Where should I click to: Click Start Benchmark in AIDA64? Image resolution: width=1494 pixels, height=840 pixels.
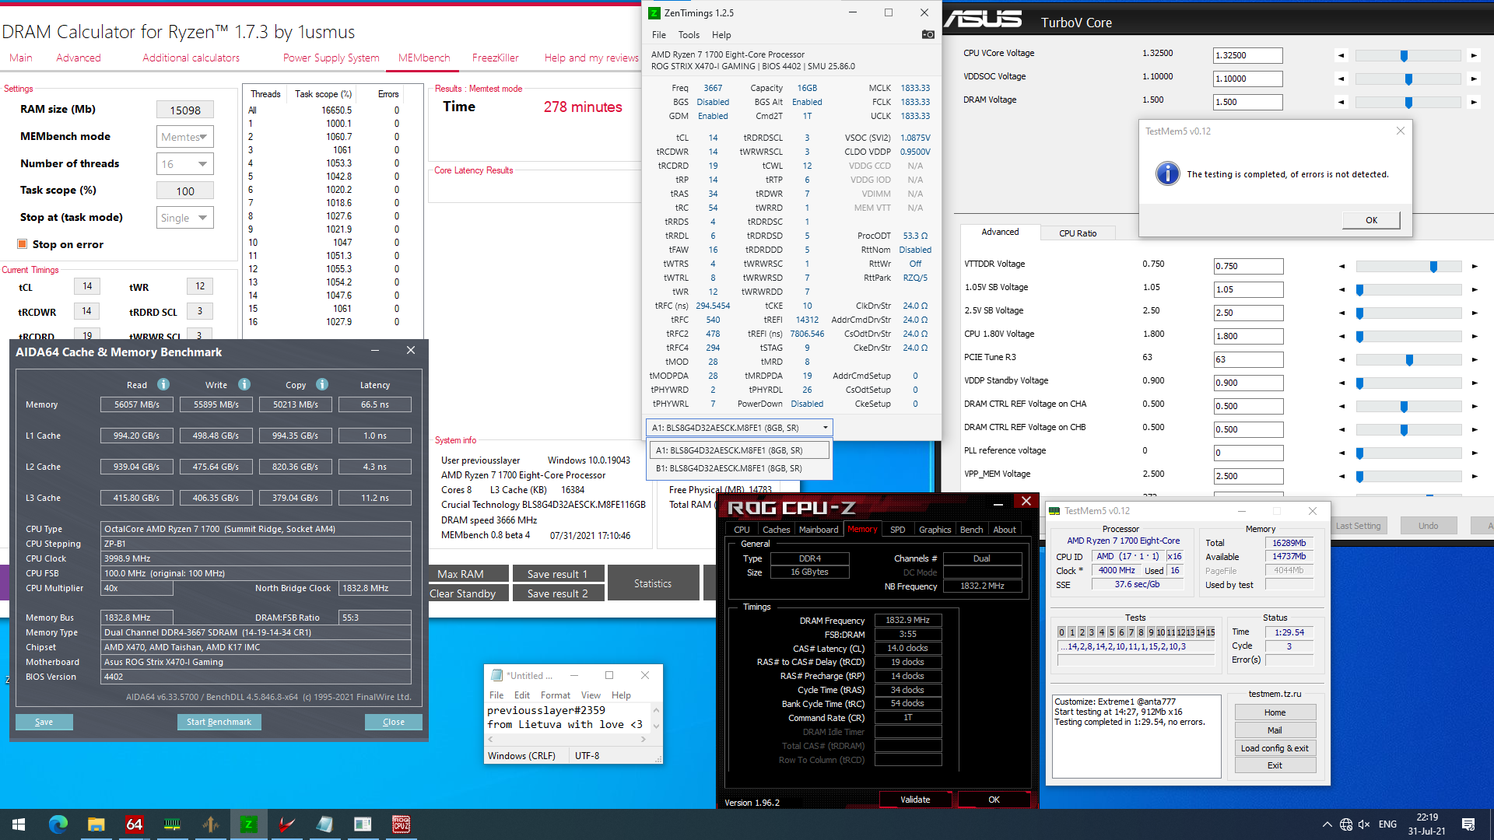pos(219,722)
